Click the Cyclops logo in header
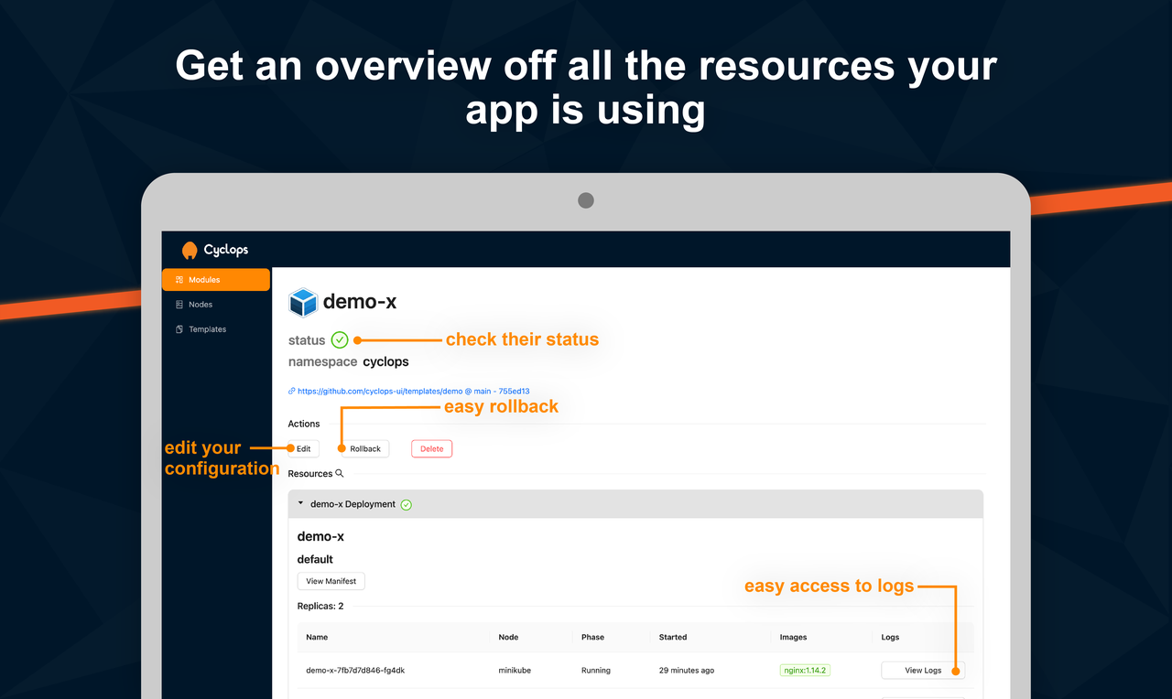 (x=215, y=250)
